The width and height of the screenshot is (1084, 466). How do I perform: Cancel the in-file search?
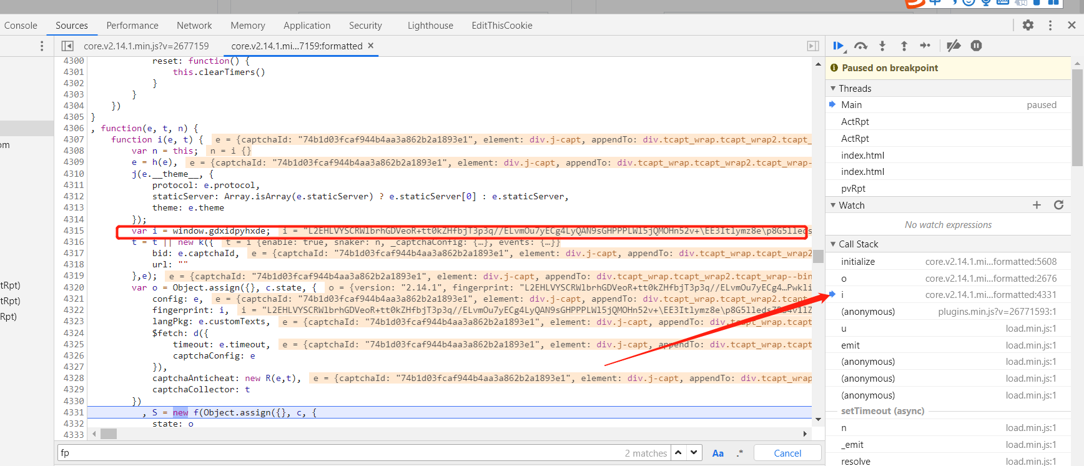(x=787, y=453)
